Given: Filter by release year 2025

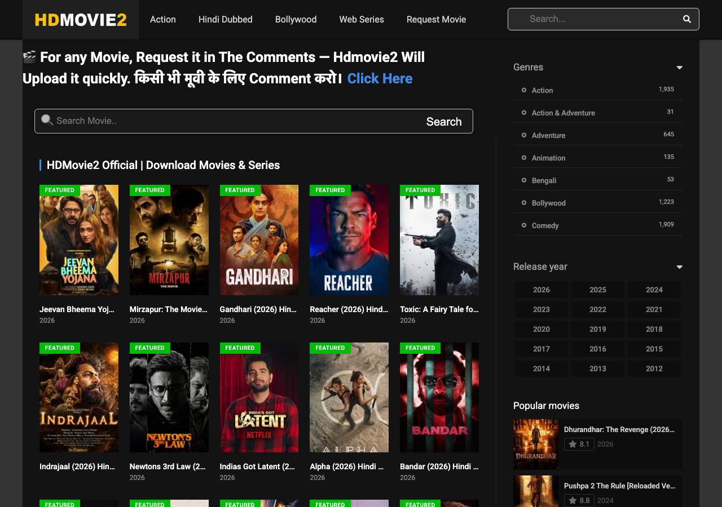Looking at the screenshot, I should [598, 290].
